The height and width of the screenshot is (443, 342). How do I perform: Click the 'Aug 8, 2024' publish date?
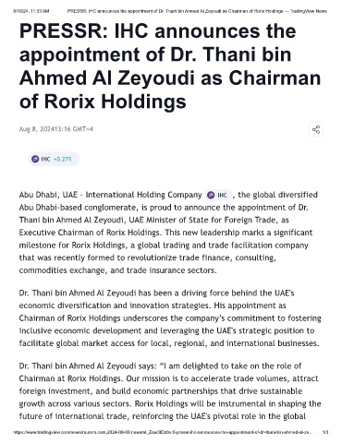37,129
